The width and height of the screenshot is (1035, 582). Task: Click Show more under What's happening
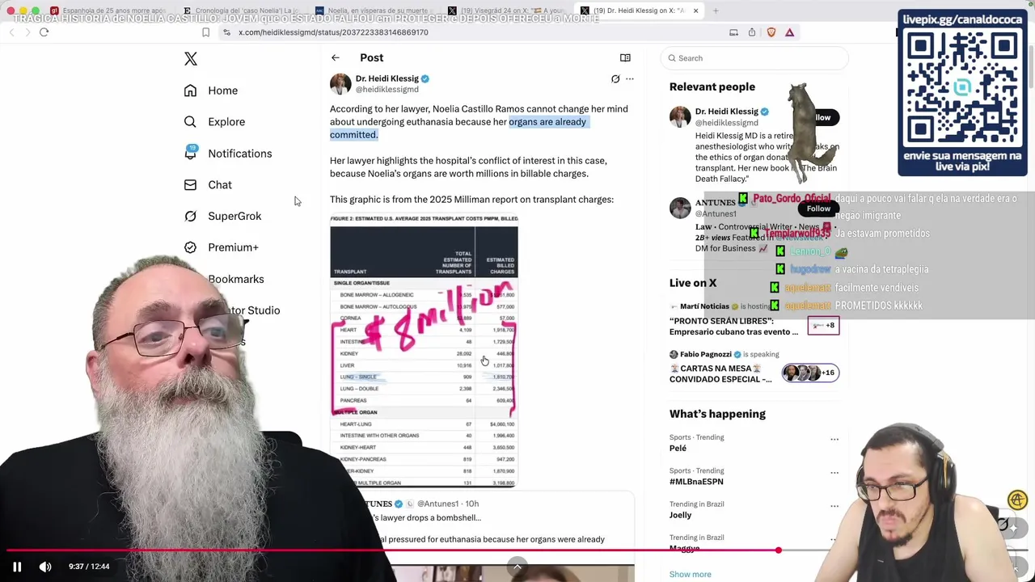pos(691,575)
